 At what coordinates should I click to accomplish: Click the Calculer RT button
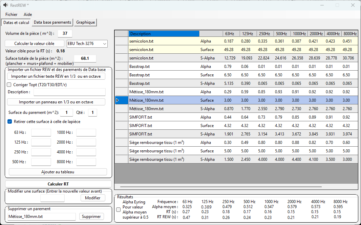click(58, 184)
